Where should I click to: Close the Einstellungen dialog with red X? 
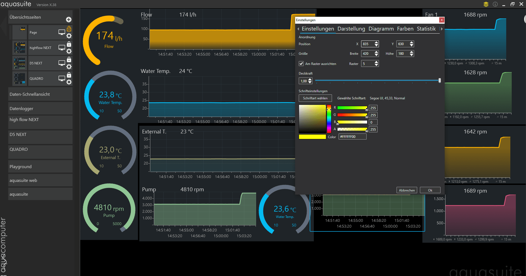coord(442,20)
